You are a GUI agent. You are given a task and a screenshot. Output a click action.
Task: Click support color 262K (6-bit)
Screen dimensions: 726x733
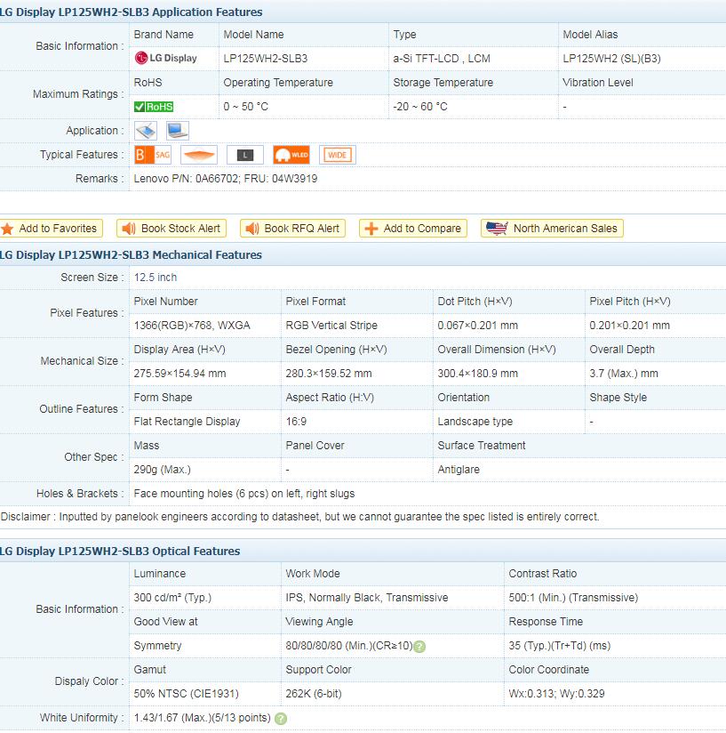[x=314, y=694]
